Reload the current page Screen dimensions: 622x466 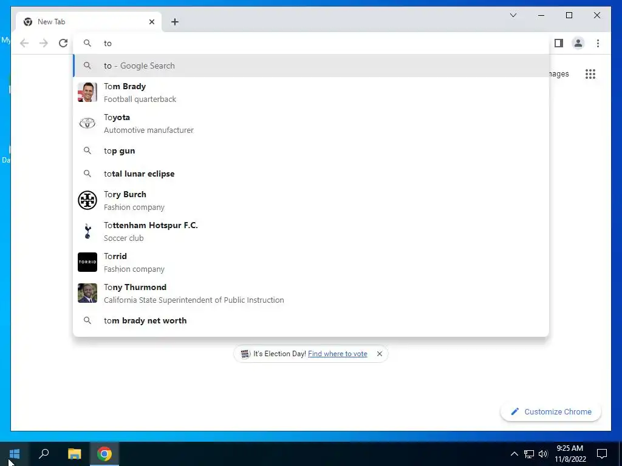coord(63,43)
